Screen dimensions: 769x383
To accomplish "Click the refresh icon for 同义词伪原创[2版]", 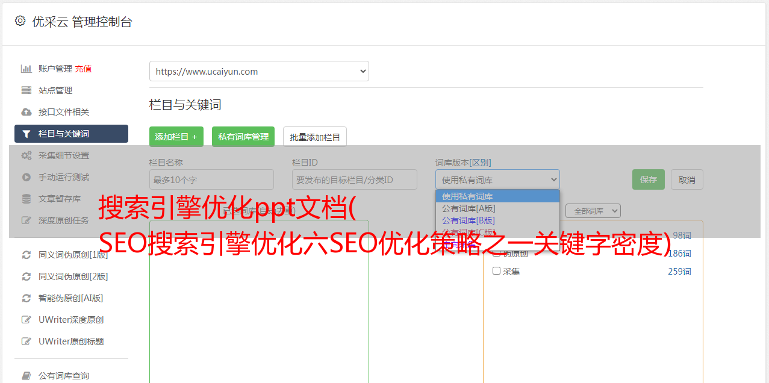I will click(x=26, y=276).
